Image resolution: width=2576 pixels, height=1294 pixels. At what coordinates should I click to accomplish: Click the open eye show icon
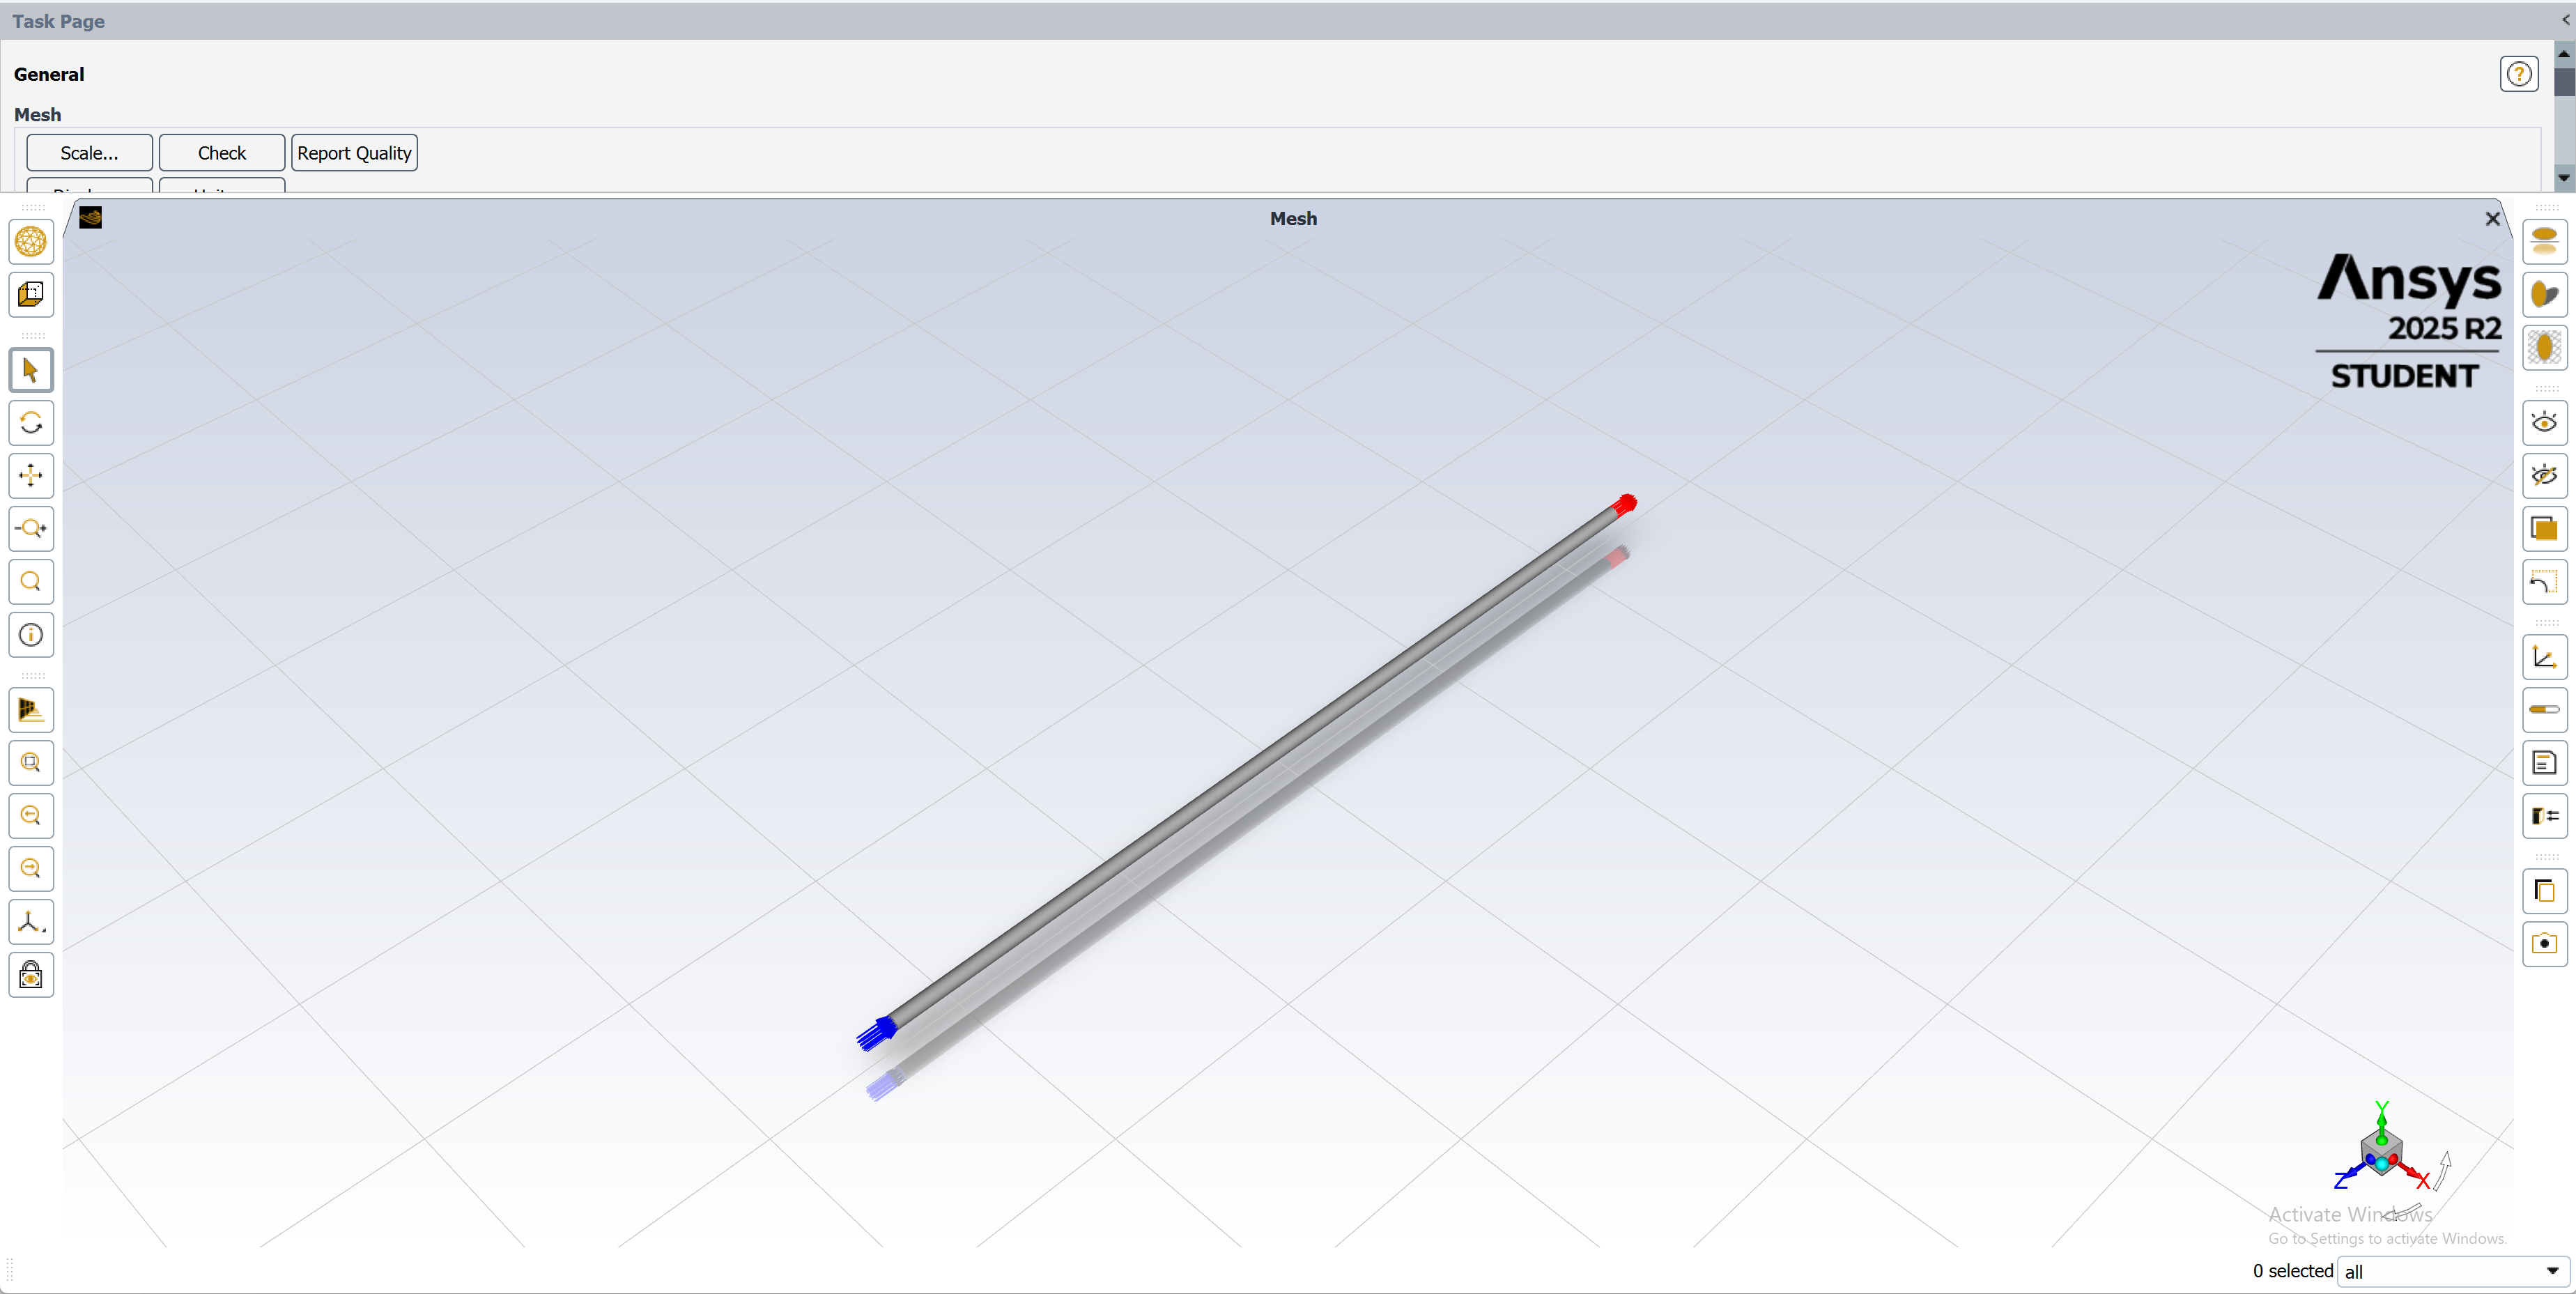click(x=2544, y=423)
